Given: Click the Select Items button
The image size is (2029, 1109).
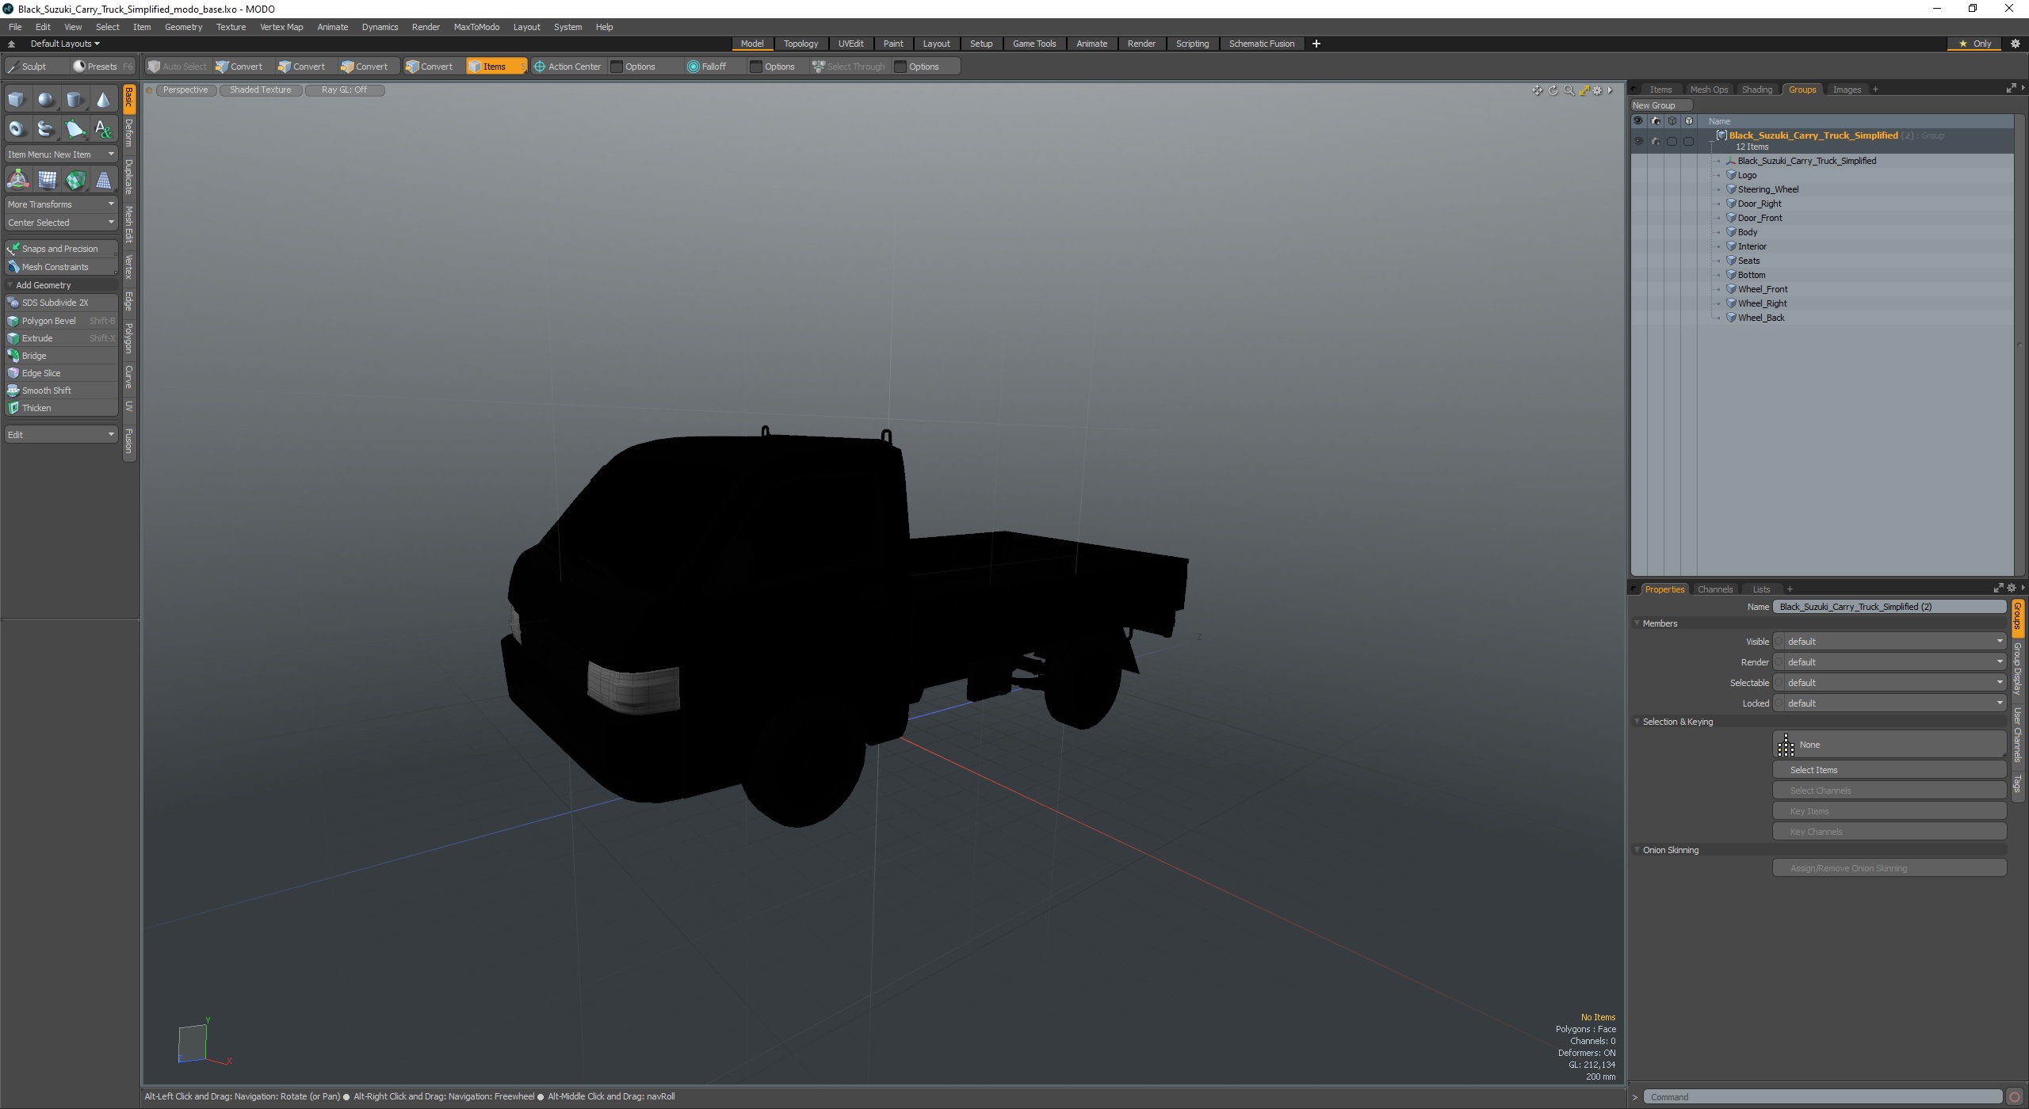Looking at the screenshot, I should [x=1889, y=770].
